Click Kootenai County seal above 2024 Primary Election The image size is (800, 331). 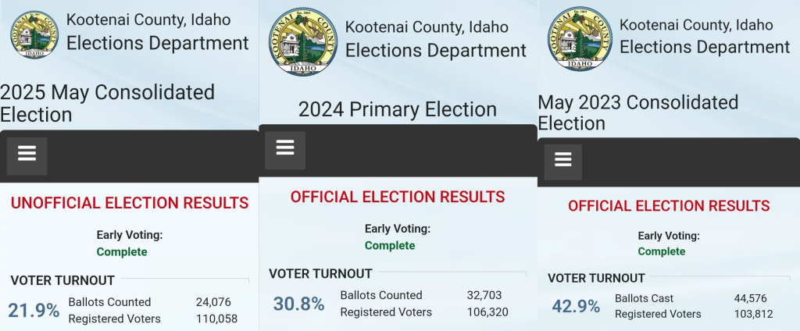tap(304, 42)
